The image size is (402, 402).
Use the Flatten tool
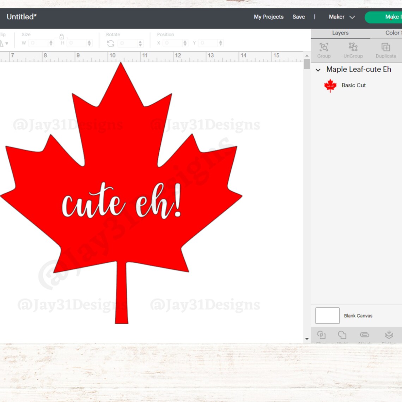point(389,335)
